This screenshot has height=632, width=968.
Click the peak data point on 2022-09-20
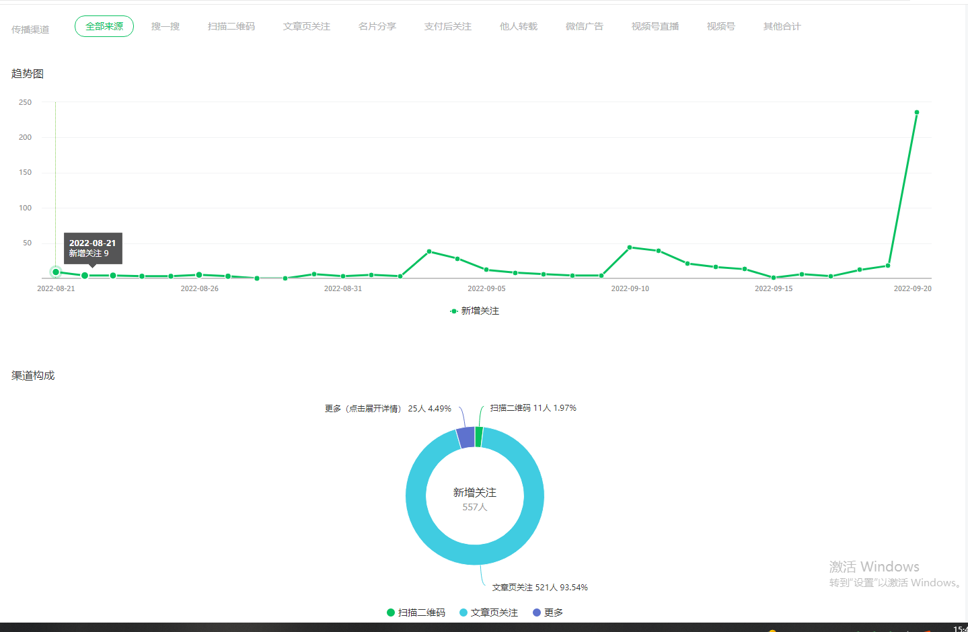coord(916,112)
